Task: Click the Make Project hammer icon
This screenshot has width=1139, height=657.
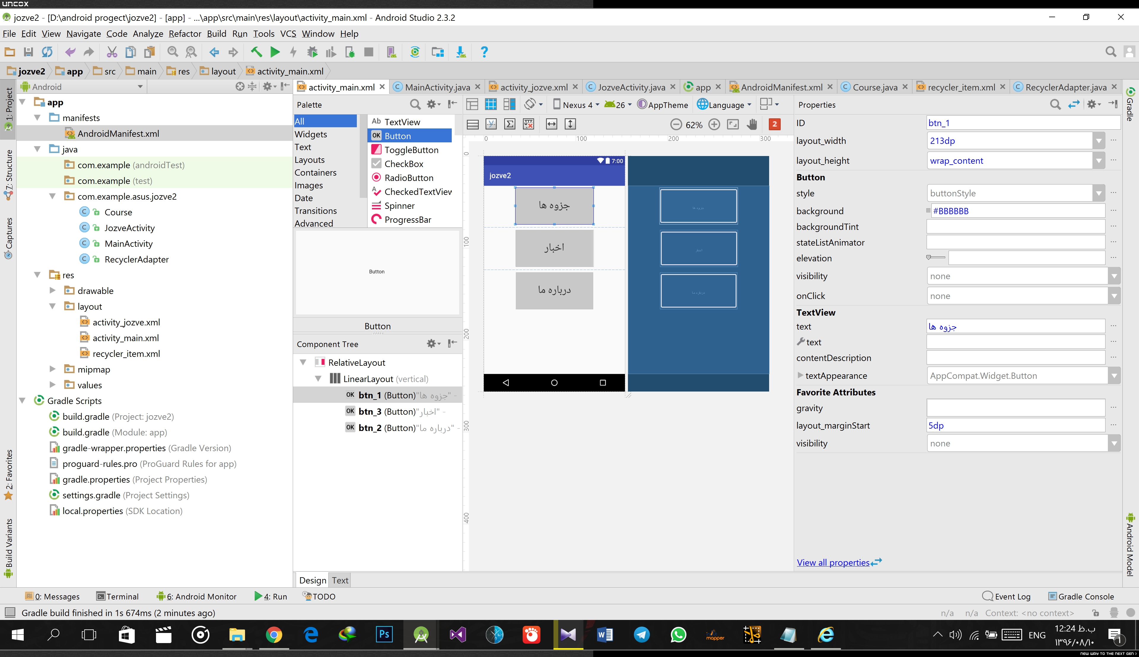Action: [x=256, y=52]
